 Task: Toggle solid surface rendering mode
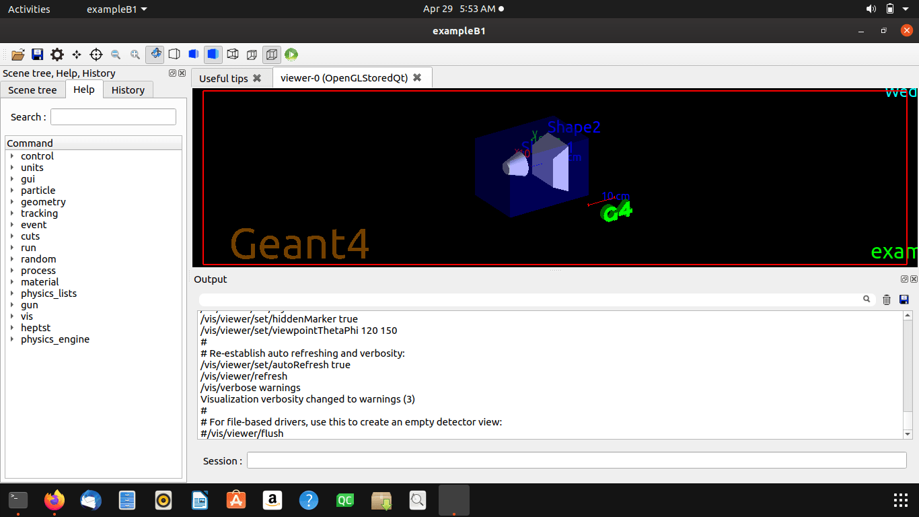213,55
